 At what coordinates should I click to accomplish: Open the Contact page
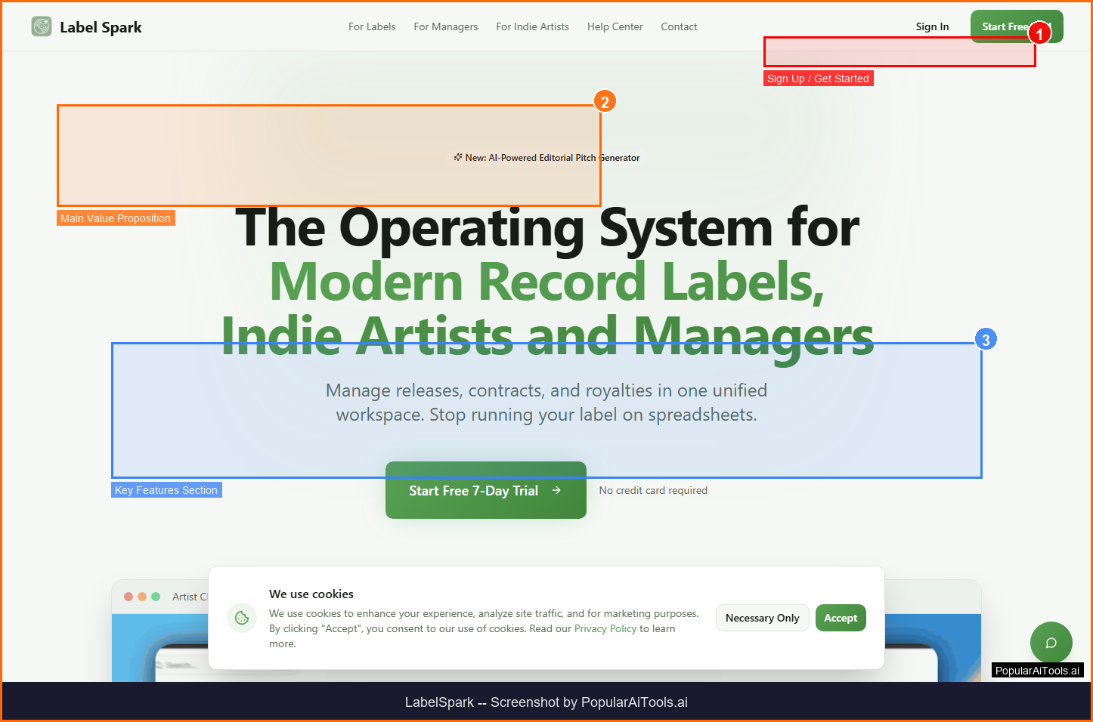(679, 26)
